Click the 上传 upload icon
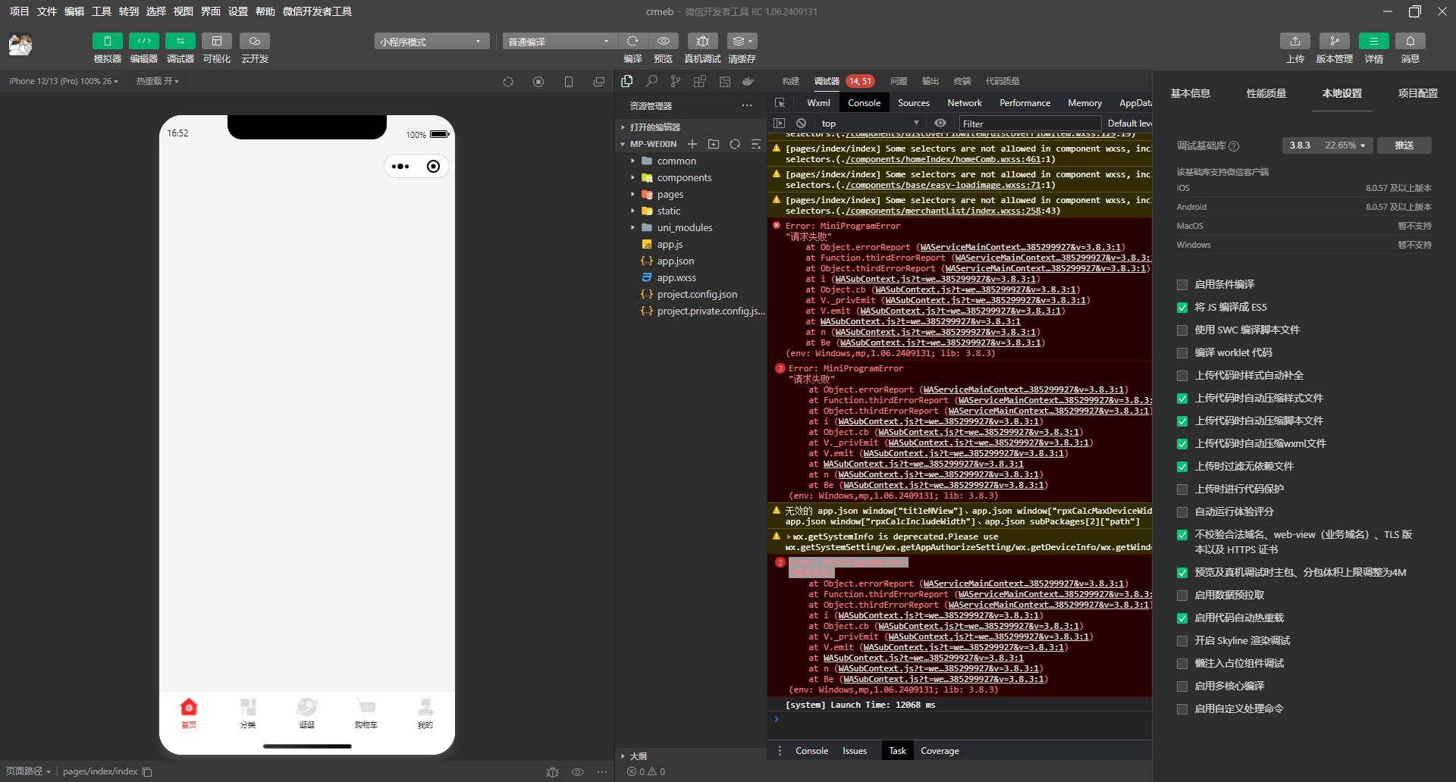The width and height of the screenshot is (1456, 782). click(1294, 41)
